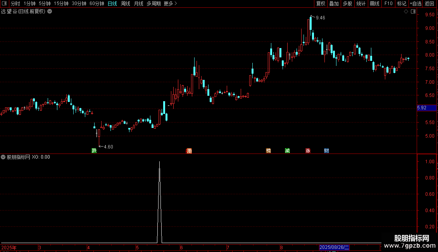The image size is (438, 252).
Task: Select the 月线 monthly chart tab
Action: 138,3
